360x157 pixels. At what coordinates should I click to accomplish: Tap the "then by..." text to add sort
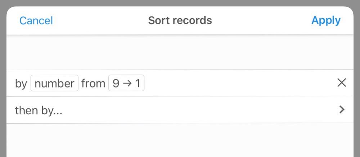click(x=39, y=110)
